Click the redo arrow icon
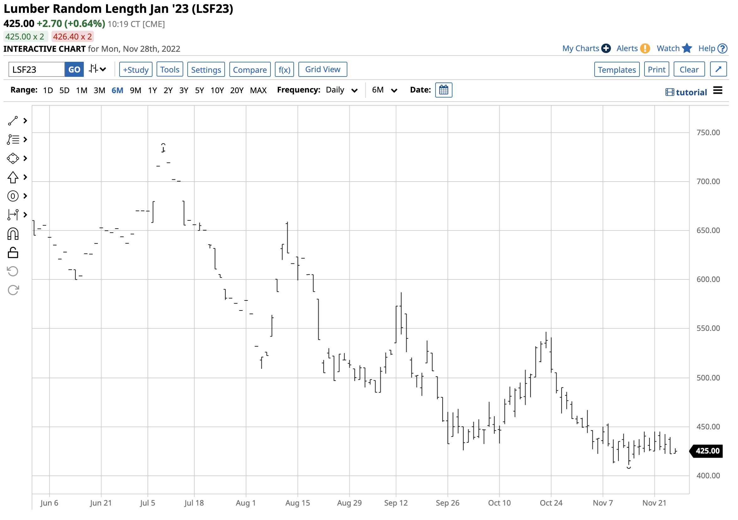The width and height of the screenshot is (738, 520). (13, 291)
